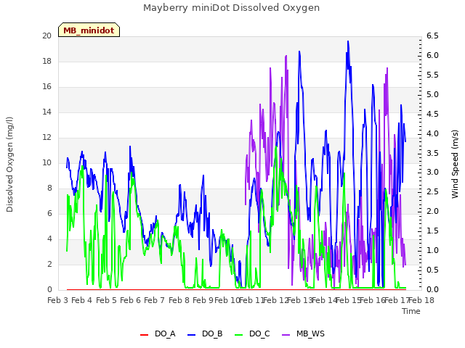The image size is (465, 348).
Task: Click the Feb 18 date tick label
Action: [421, 300]
